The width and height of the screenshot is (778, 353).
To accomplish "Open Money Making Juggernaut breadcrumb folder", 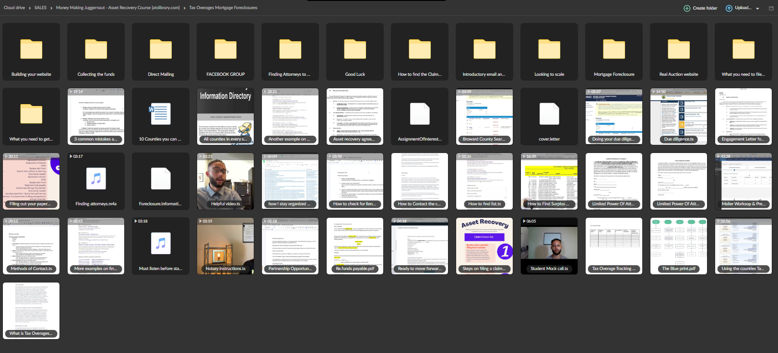I will tap(118, 8).
